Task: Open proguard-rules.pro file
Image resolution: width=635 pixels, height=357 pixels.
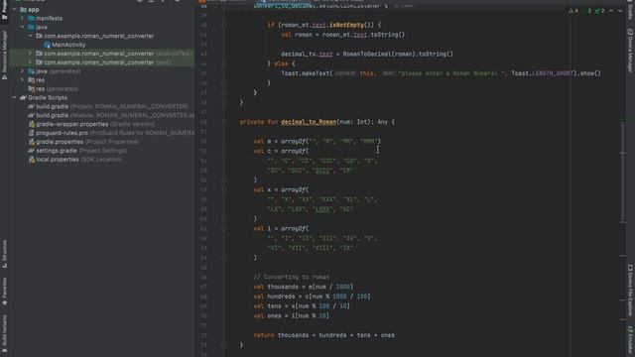Action: 111,133
